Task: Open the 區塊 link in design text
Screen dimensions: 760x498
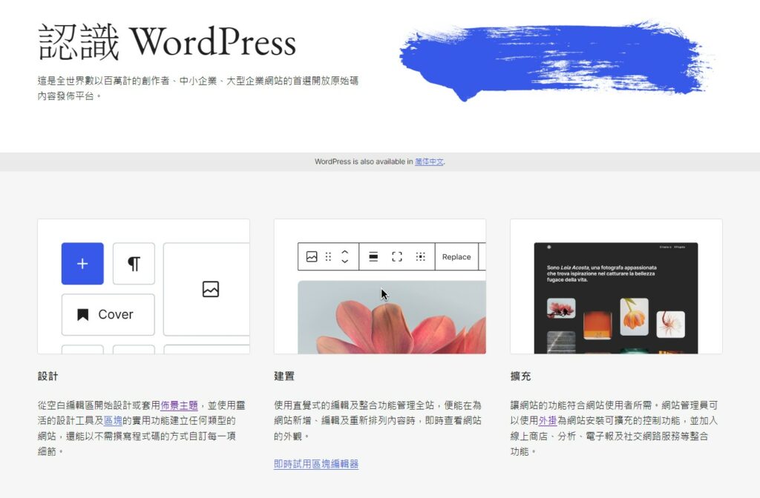Action: pyautogui.click(x=113, y=421)
